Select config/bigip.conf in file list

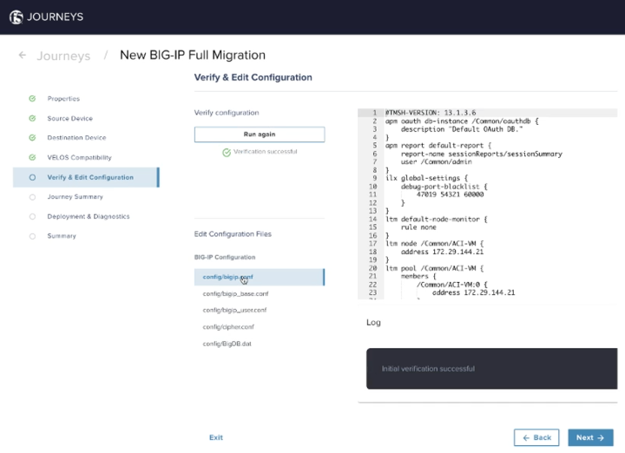coord(259,277)
